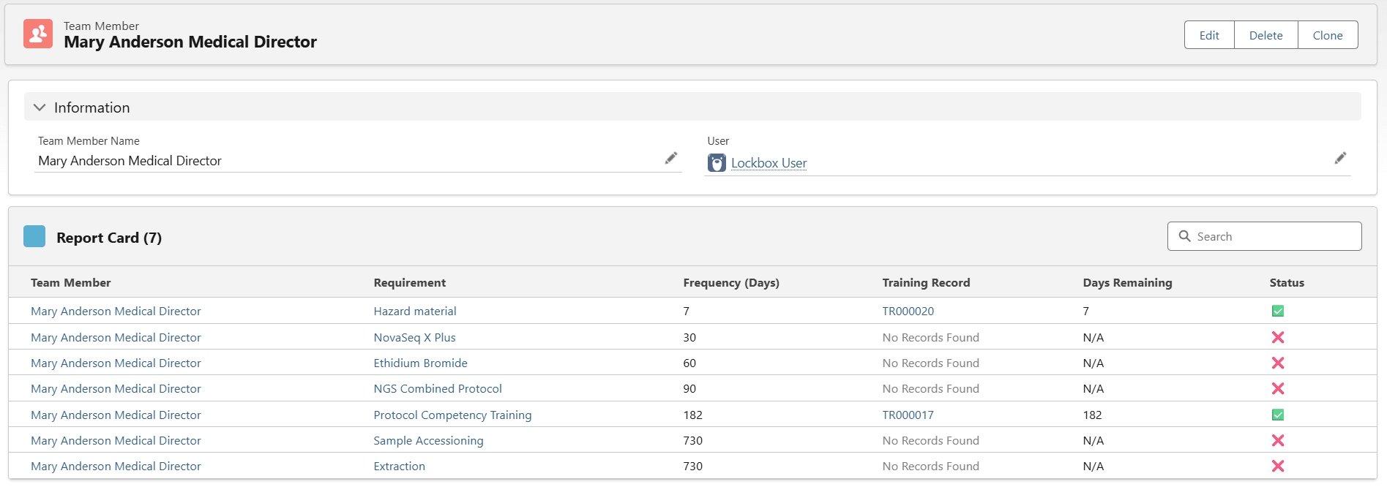The image size is (1387, 487).
Task: Click the Team Member record icon in header
Action: coord(38,34)
